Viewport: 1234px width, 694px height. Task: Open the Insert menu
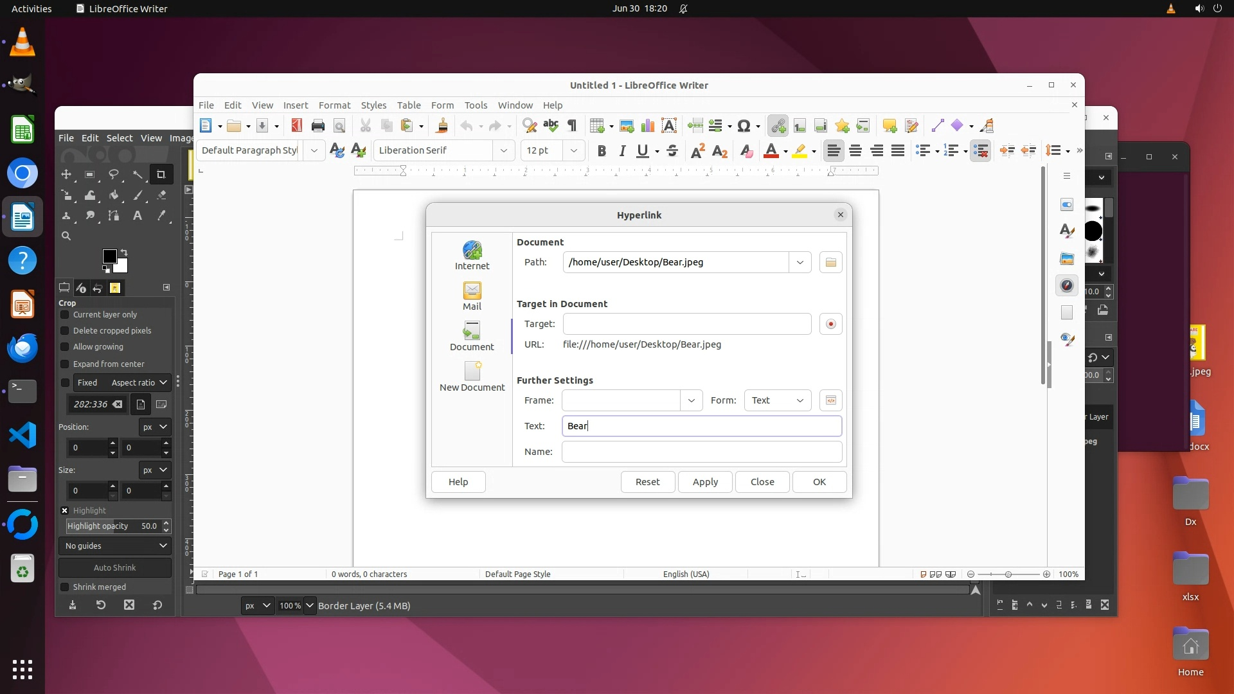(x=295, y=105)
